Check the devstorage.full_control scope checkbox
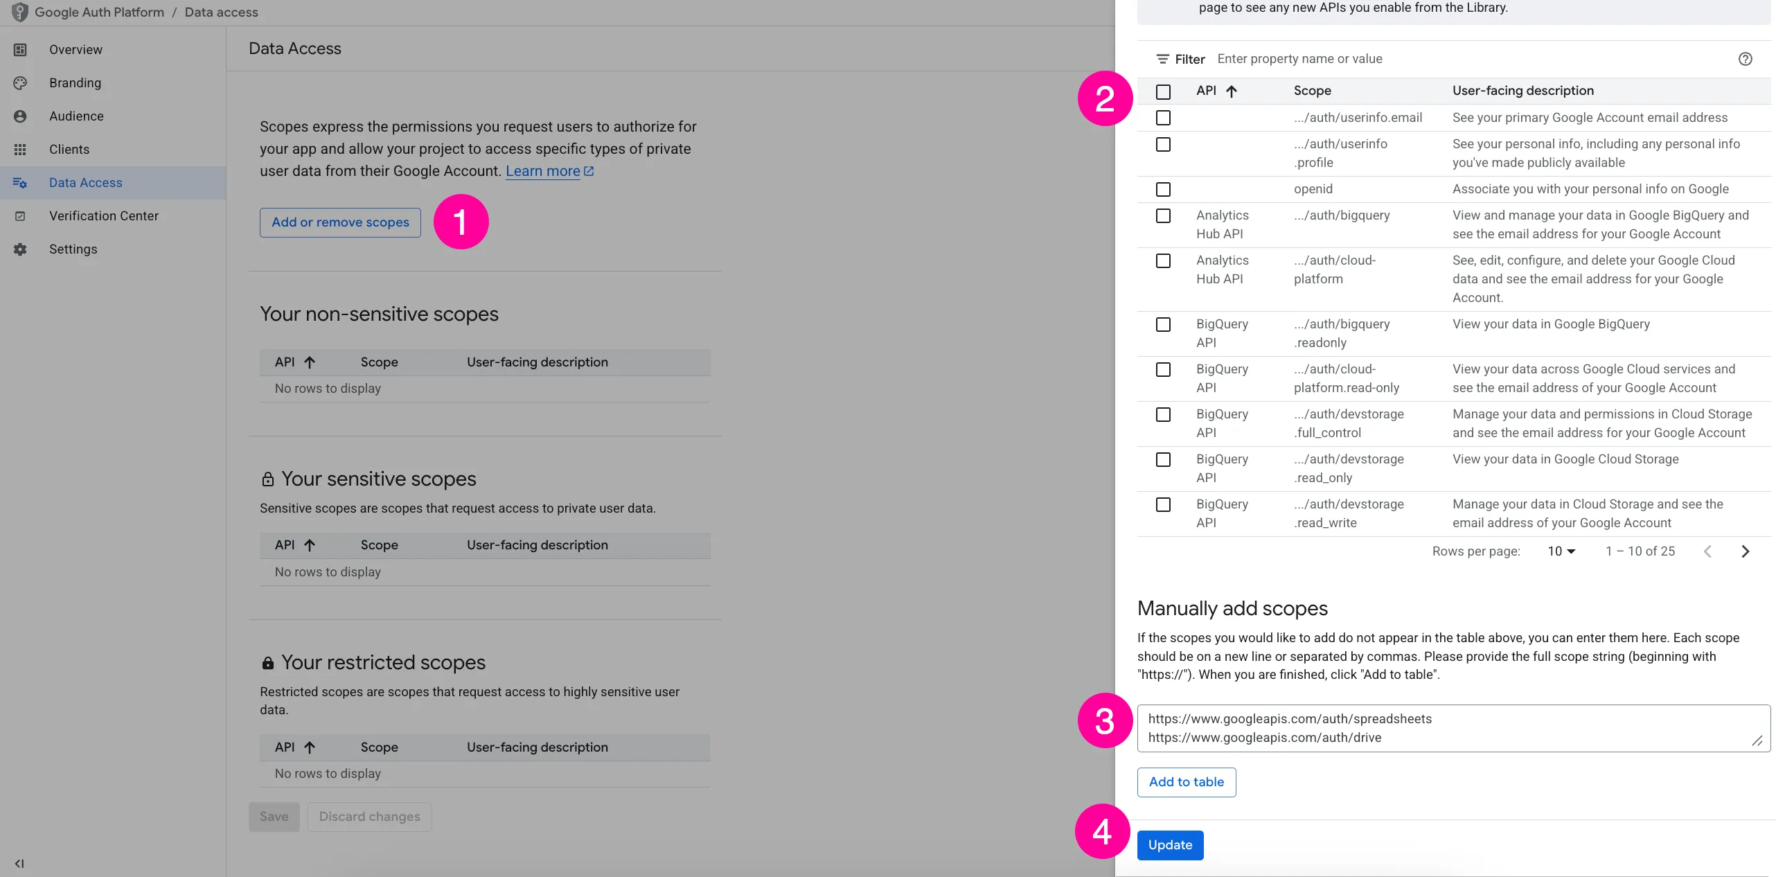The width and height of the screenshot is (1776, 877). click(x=1164, y=414)
